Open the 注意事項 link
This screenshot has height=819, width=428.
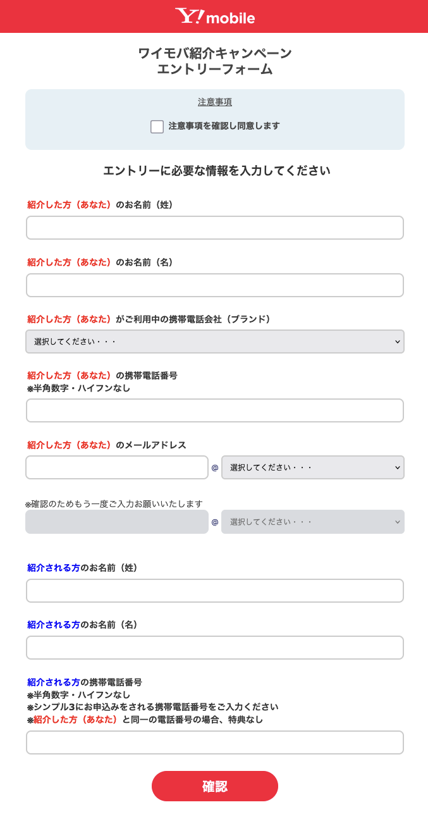[215, 102]
